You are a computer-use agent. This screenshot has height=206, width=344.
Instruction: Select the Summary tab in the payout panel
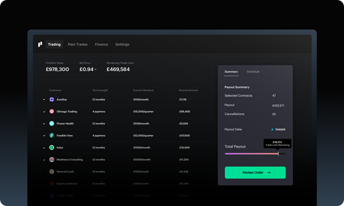click(x=231, y=72)
